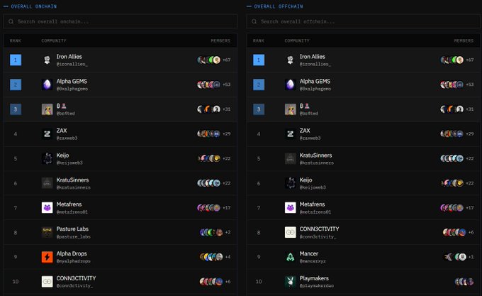Open Pasture Labs community link

(x=72, y=229)
